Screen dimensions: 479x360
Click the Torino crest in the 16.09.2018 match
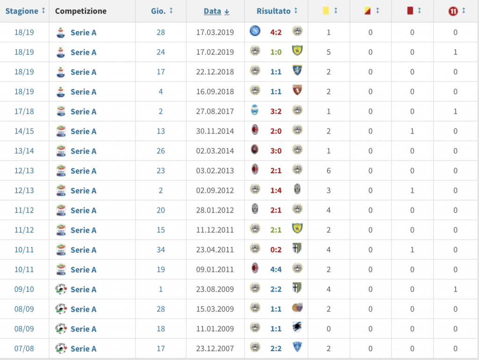coord(297,91)
